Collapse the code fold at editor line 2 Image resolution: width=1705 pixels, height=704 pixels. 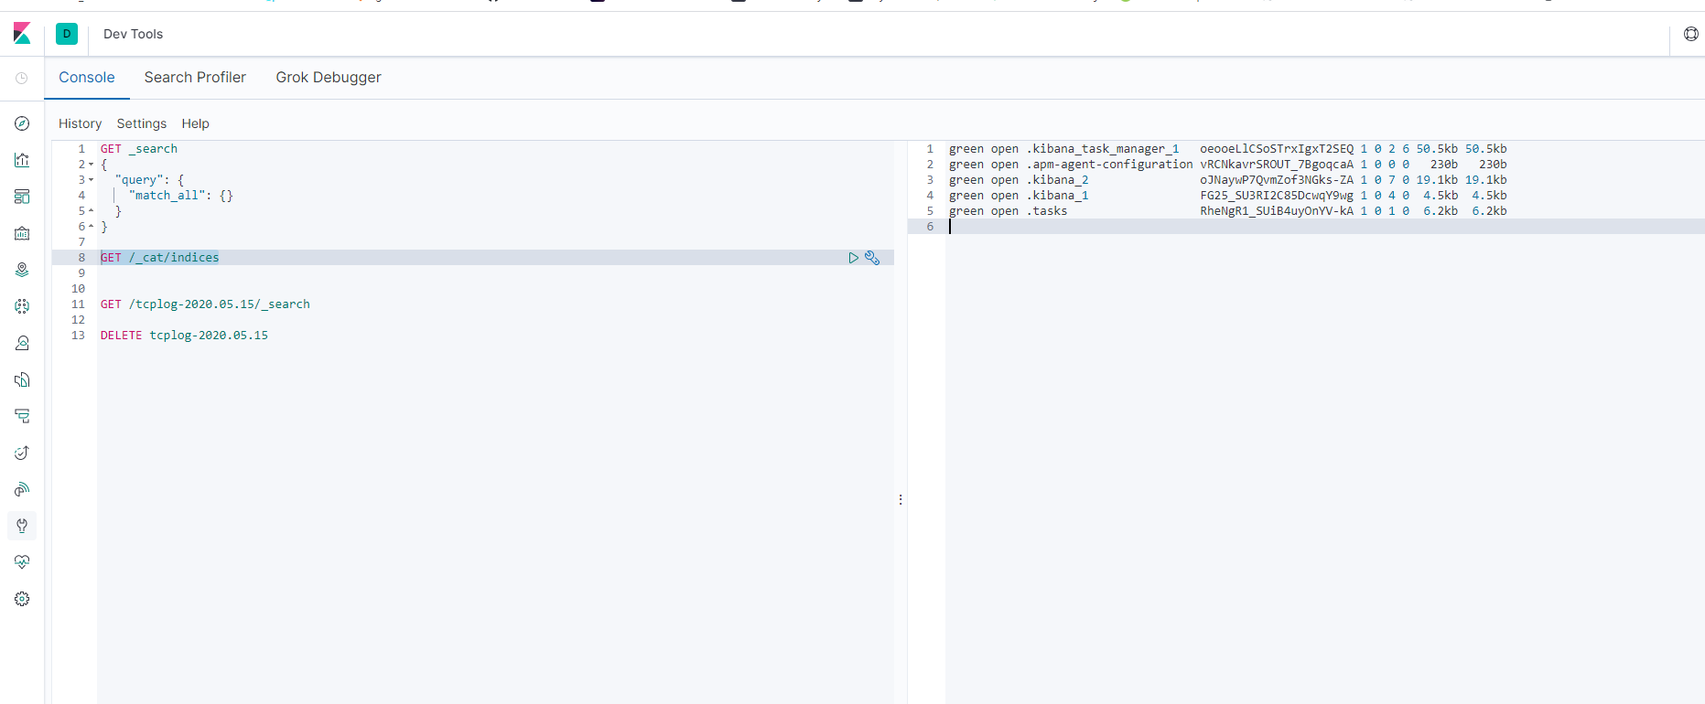(x=91, y=165)
